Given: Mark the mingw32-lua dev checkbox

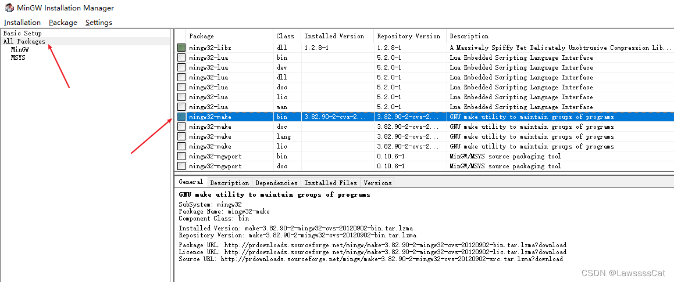Looking at the screenshot, I should [x=181, y=67].
